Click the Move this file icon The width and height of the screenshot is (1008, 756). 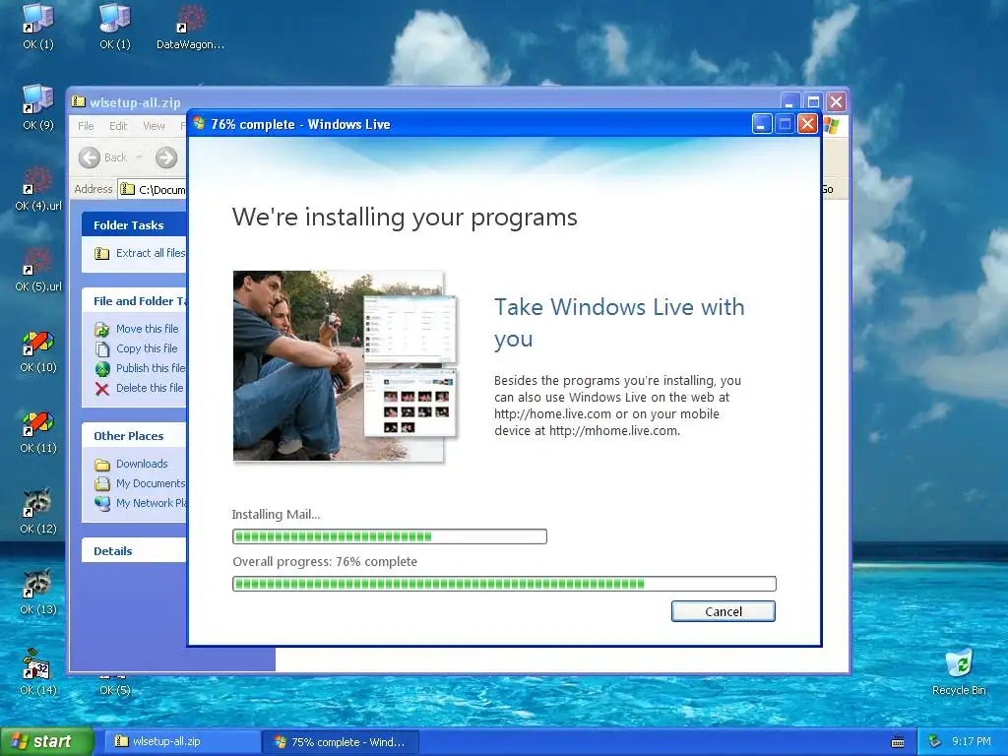(x=102, y=329)
